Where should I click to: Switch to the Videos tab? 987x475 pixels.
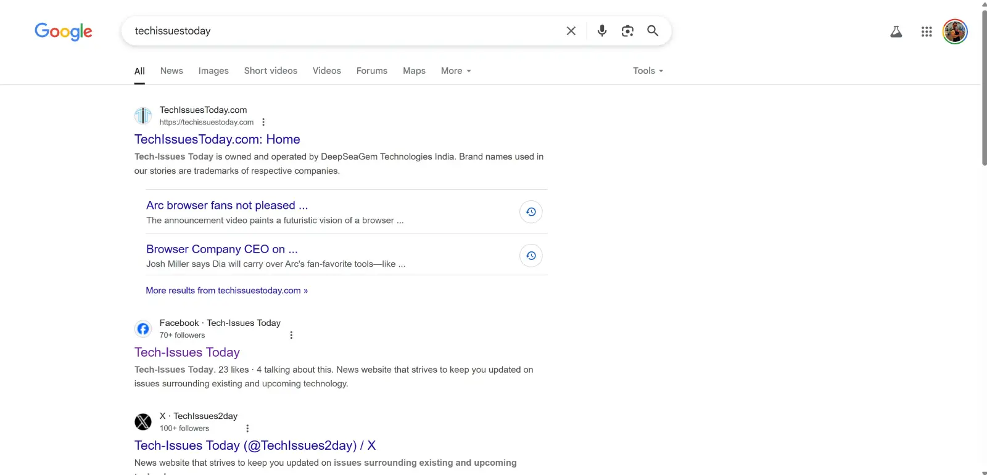point(327,71)
